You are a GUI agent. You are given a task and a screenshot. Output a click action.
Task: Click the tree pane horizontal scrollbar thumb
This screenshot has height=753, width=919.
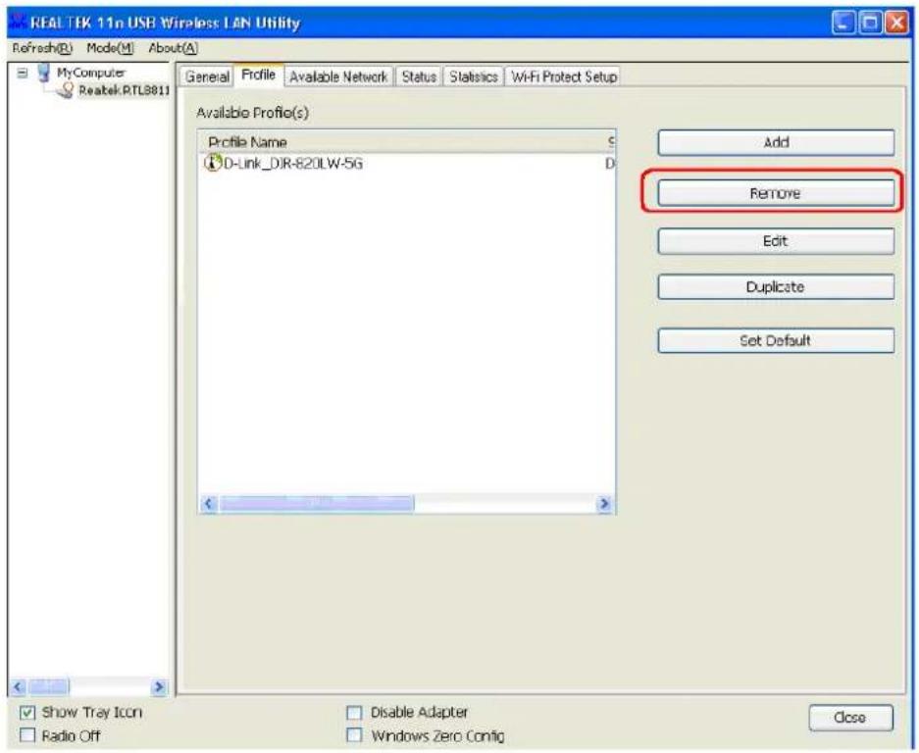[x=48, y=686]
